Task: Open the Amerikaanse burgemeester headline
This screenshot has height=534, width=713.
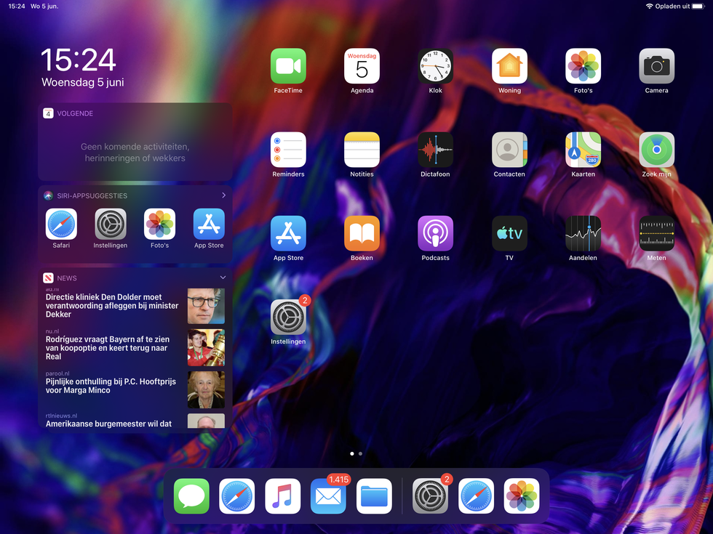Action: (x=108, y=424)
